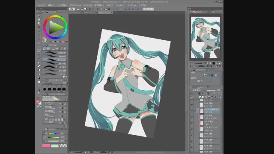Click the Open file icon in command bar
Image resolution: width=274 pixels, height=154 pixels.
82,9
